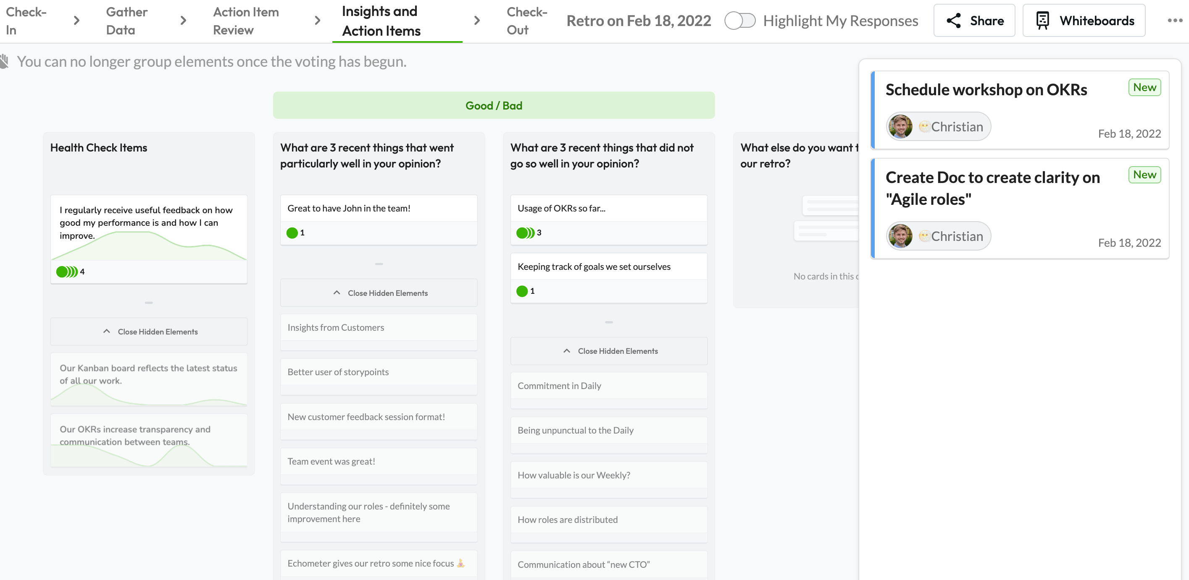
Task: Collapse hidden elements in did not go well
Action: 610,350
